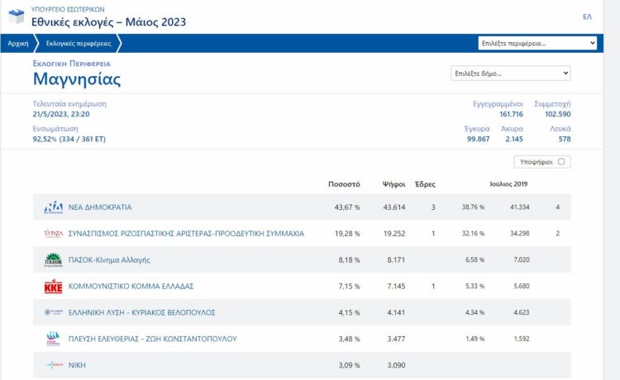The width and height of the screenshot is (620, 380).
Task: Click the 'Εθνικές εκλογές – Μάιος 2023' title
Action: [108, 22]
